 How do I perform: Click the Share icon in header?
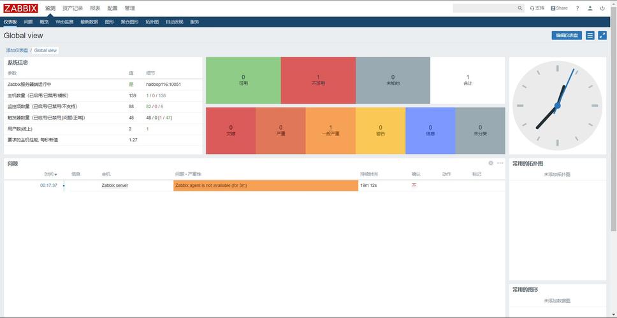coord(559,8)
